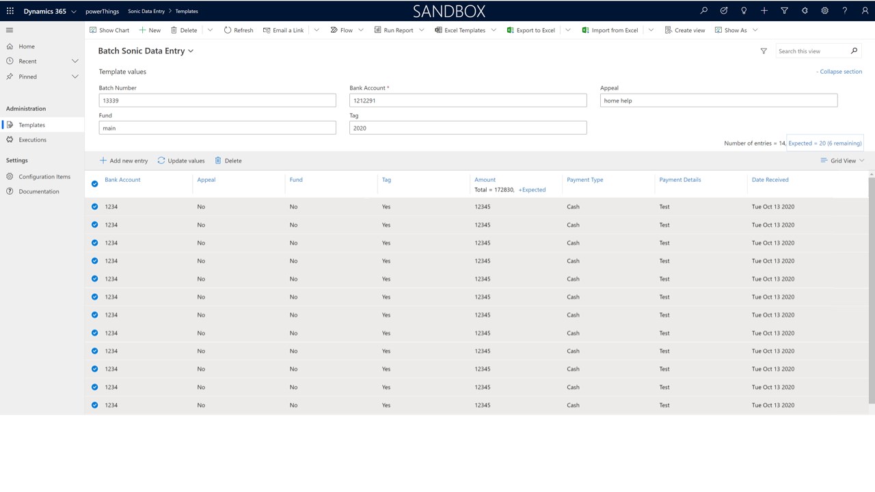This screenshot has height=492, width=875.
Task: Open the settings gear icon
Action: pyautogui.click(x=825, y=11)
